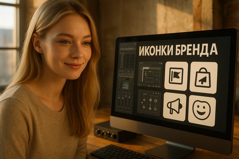239x159 pixels.
Task: Click the smile curve of the smiley icon
Action: point(202,113)
